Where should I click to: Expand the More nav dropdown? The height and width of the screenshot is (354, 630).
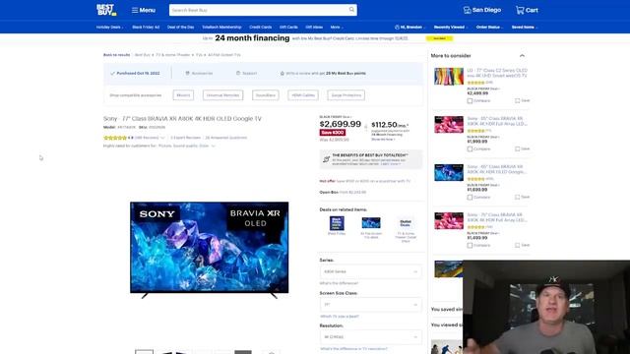(337, 28)
